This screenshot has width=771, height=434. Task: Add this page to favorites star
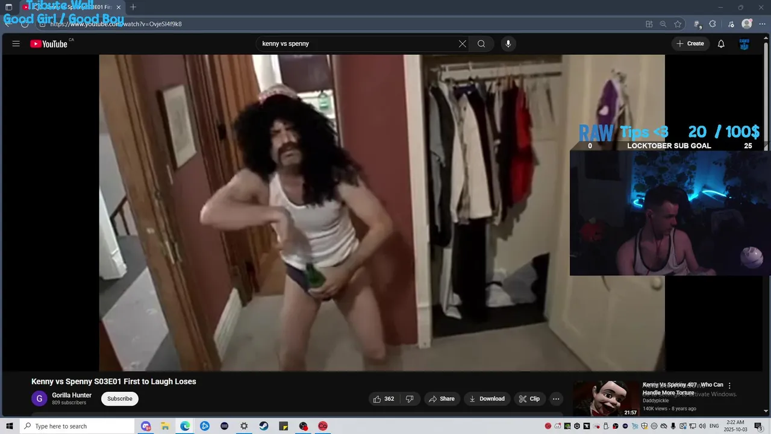click(678, 24)
